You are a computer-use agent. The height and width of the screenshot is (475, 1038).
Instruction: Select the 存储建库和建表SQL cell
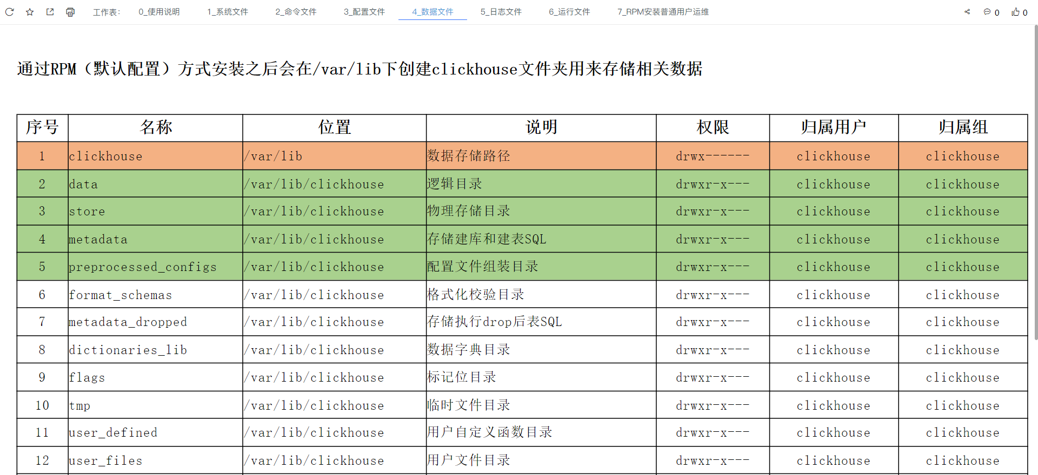coord(541,239)
